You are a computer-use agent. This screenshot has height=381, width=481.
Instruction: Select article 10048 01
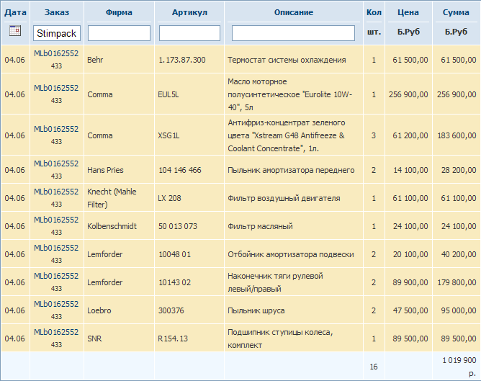click(174, 254)
